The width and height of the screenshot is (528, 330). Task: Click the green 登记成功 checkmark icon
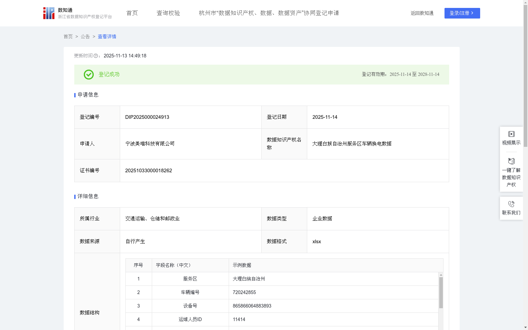[x=88, y=75]
